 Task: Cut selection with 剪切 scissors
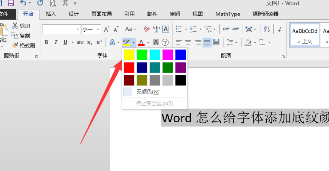click(x=21, y=26)
